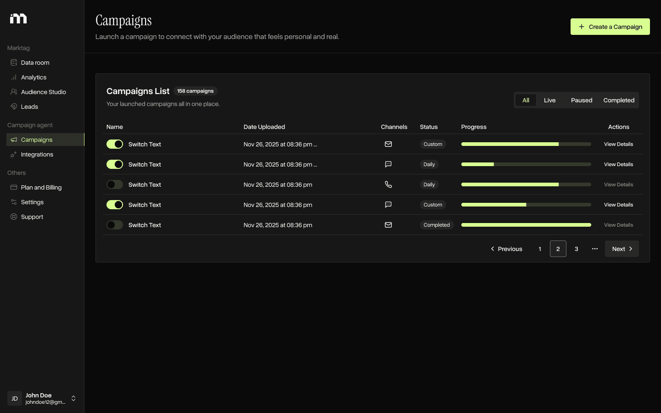Screen dimensions: 661x413
Task: Click the Integrations icon in Campaign agent section
Action: [x=14, y=154]
